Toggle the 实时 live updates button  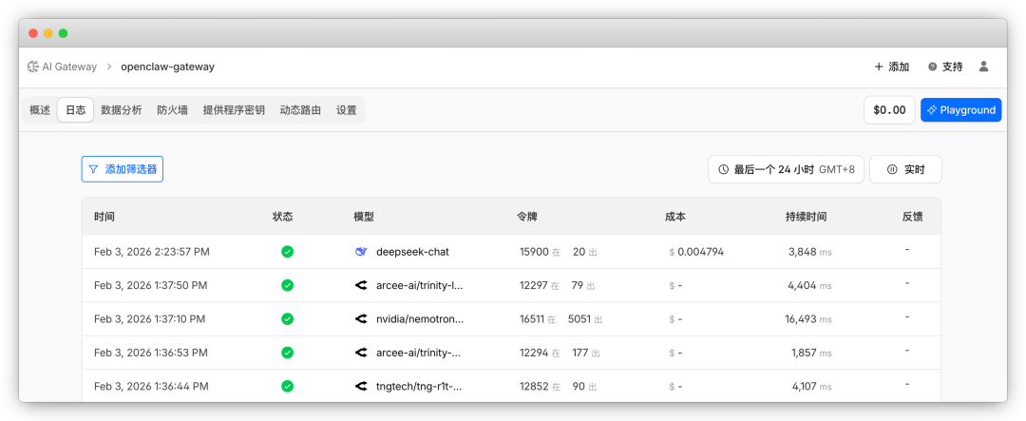(x=905, y=169)
